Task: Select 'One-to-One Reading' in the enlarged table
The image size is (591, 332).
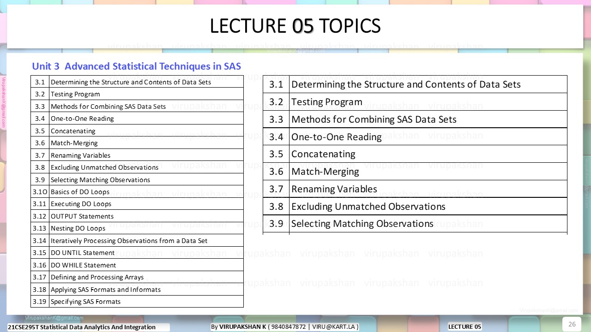Action: click(x=337, y=137)
